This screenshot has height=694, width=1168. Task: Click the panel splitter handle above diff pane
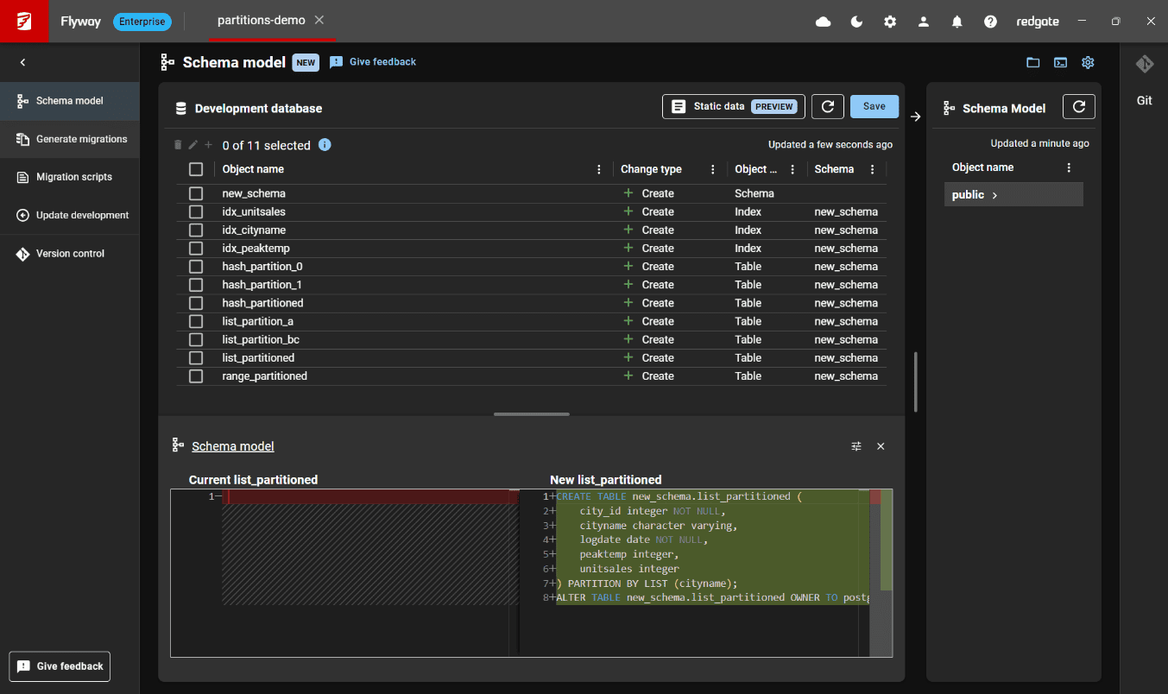click(532, 414)
